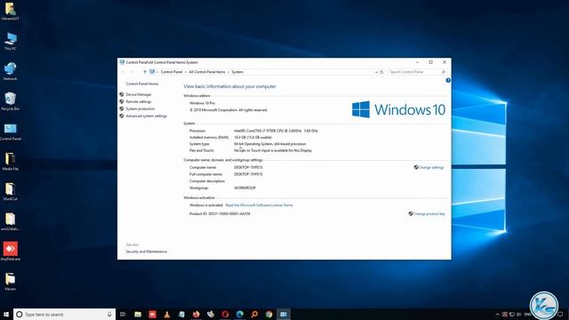Image resolution: width=569 pixels, height=320 pixels.
Task: Select the VikramGST desktop folder
Action: tap(10, 12)
